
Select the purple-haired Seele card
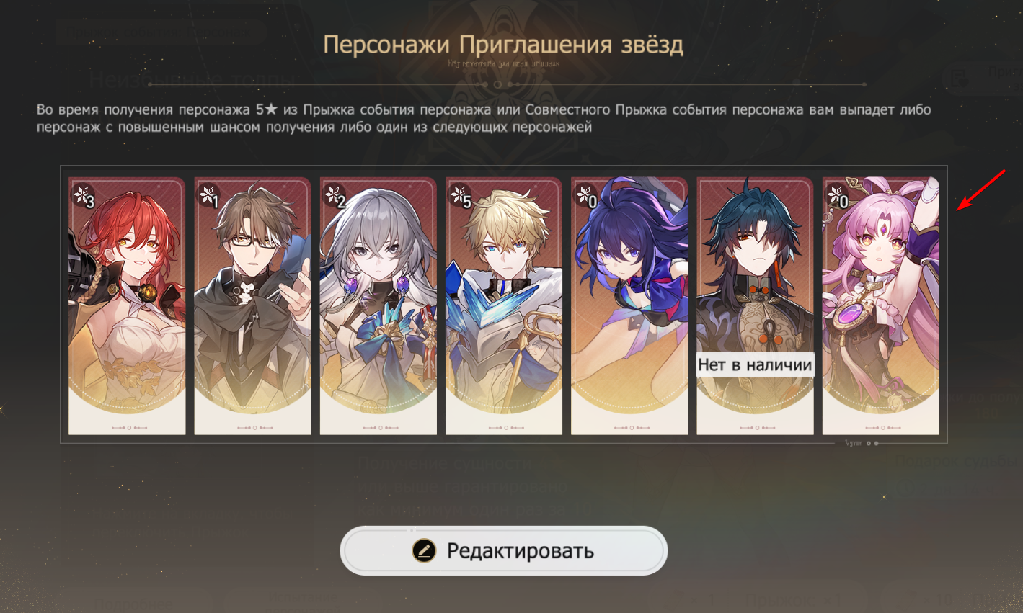[x=629, y=306]
